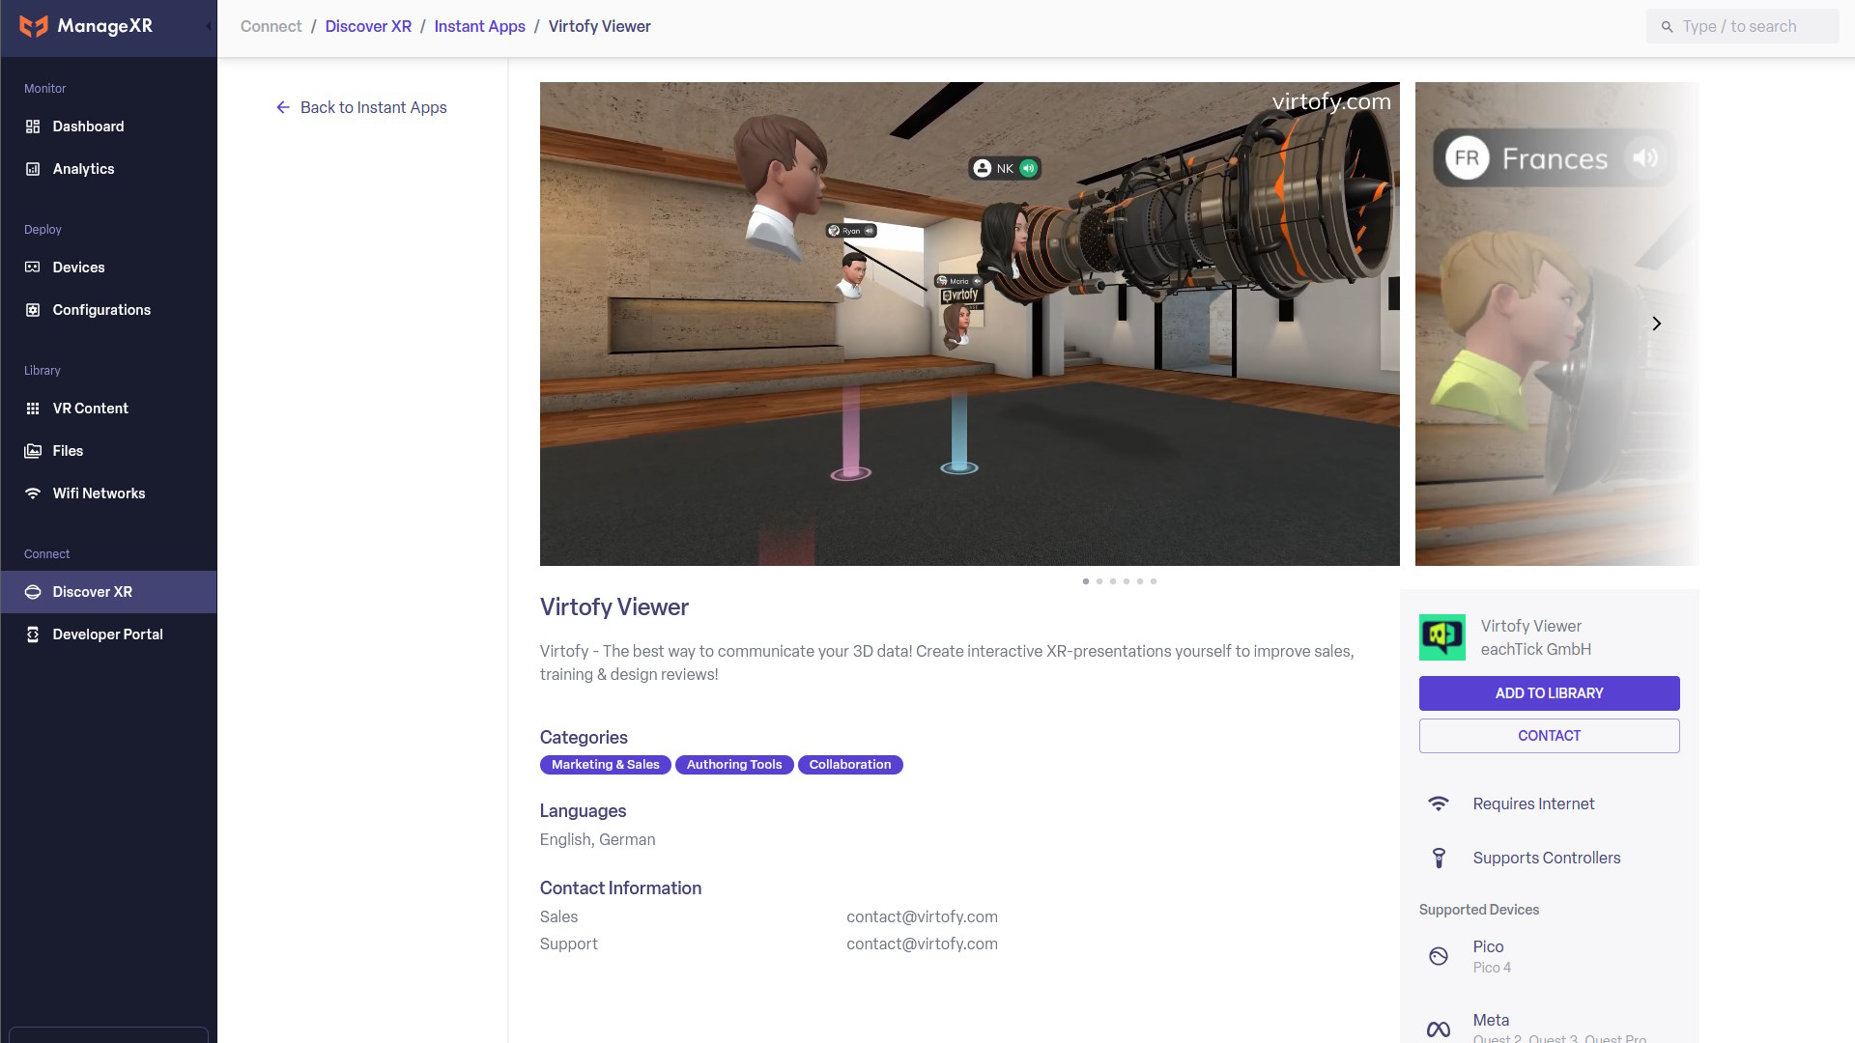Click the Instant Apps breadcrumb link

[479, 26]
